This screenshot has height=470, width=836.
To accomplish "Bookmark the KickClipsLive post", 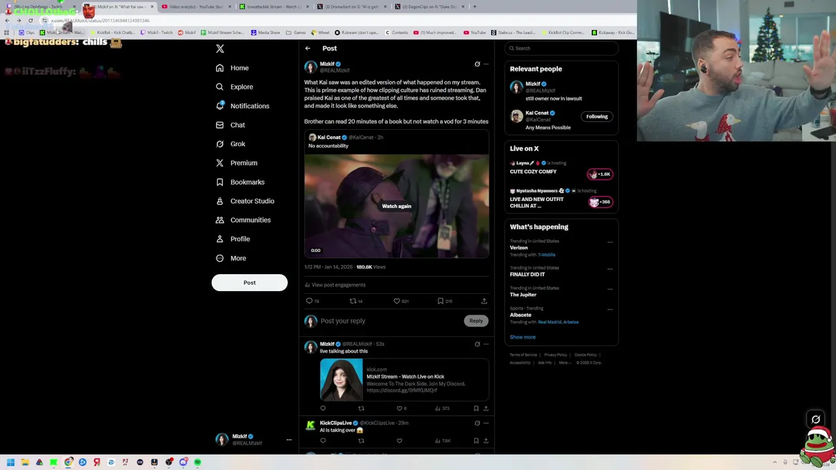I will 475,441.
